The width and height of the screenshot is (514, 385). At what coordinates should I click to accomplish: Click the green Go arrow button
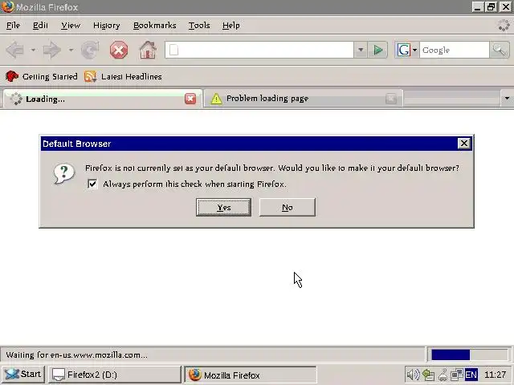click(x=377, y=50)
